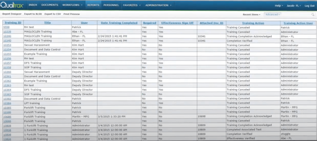Navigate to Personnel

[111, 5]
